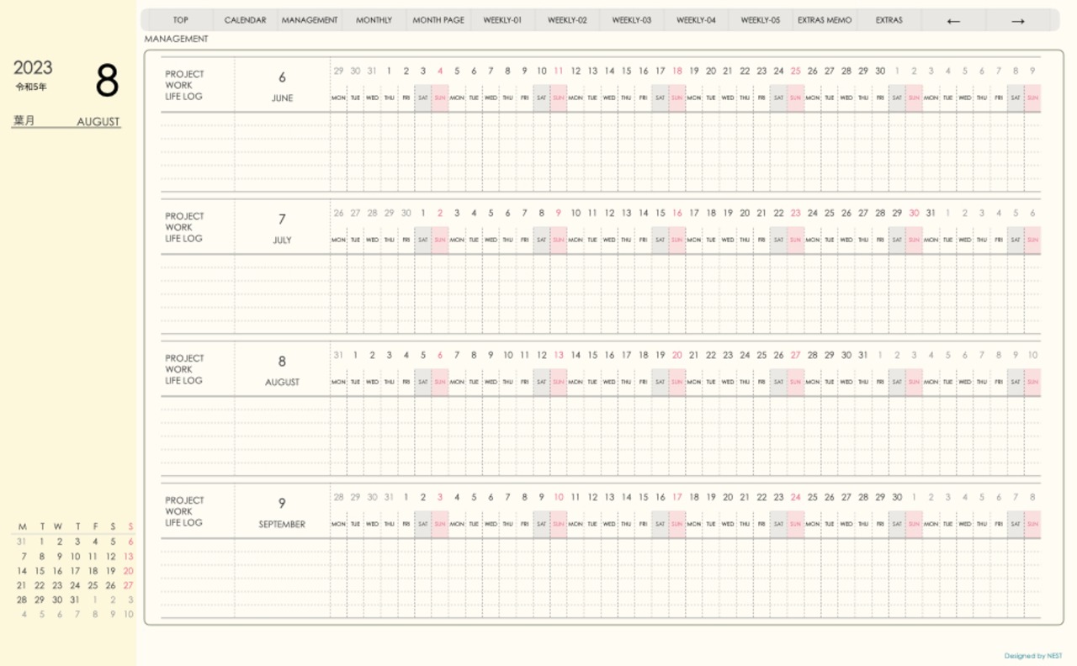The height and width of the screenshot is (666, 1077).
Task: Open the WEEKLY-01 tab
Action: coord(503,20)
